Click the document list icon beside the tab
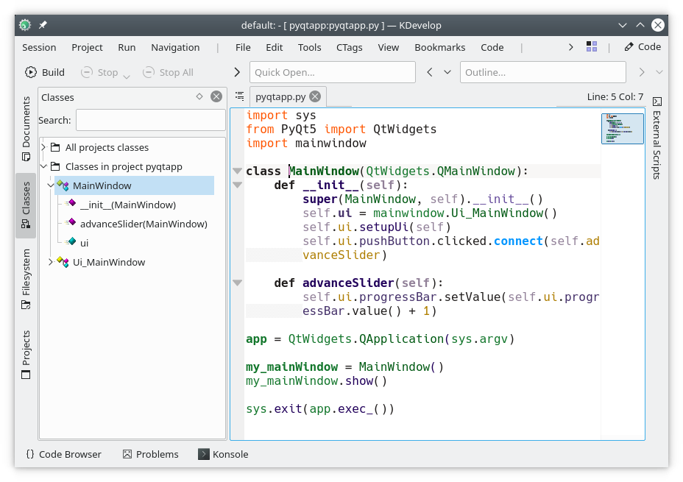683x482 pixels. [239, 96]
